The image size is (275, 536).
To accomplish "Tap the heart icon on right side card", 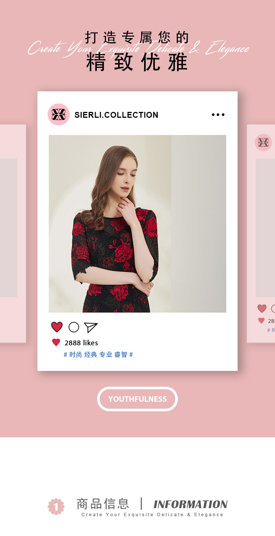I will (x=262, y=309).
